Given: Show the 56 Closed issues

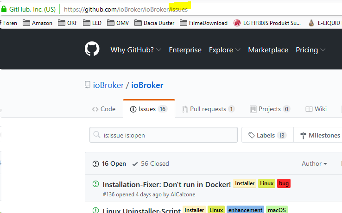Looking at the screenshot, I should click(x=151, y=163).
